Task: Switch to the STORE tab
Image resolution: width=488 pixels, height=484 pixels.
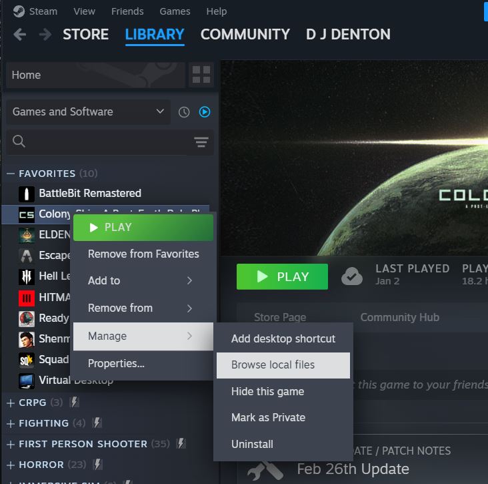Action: [x=85, y=34]
